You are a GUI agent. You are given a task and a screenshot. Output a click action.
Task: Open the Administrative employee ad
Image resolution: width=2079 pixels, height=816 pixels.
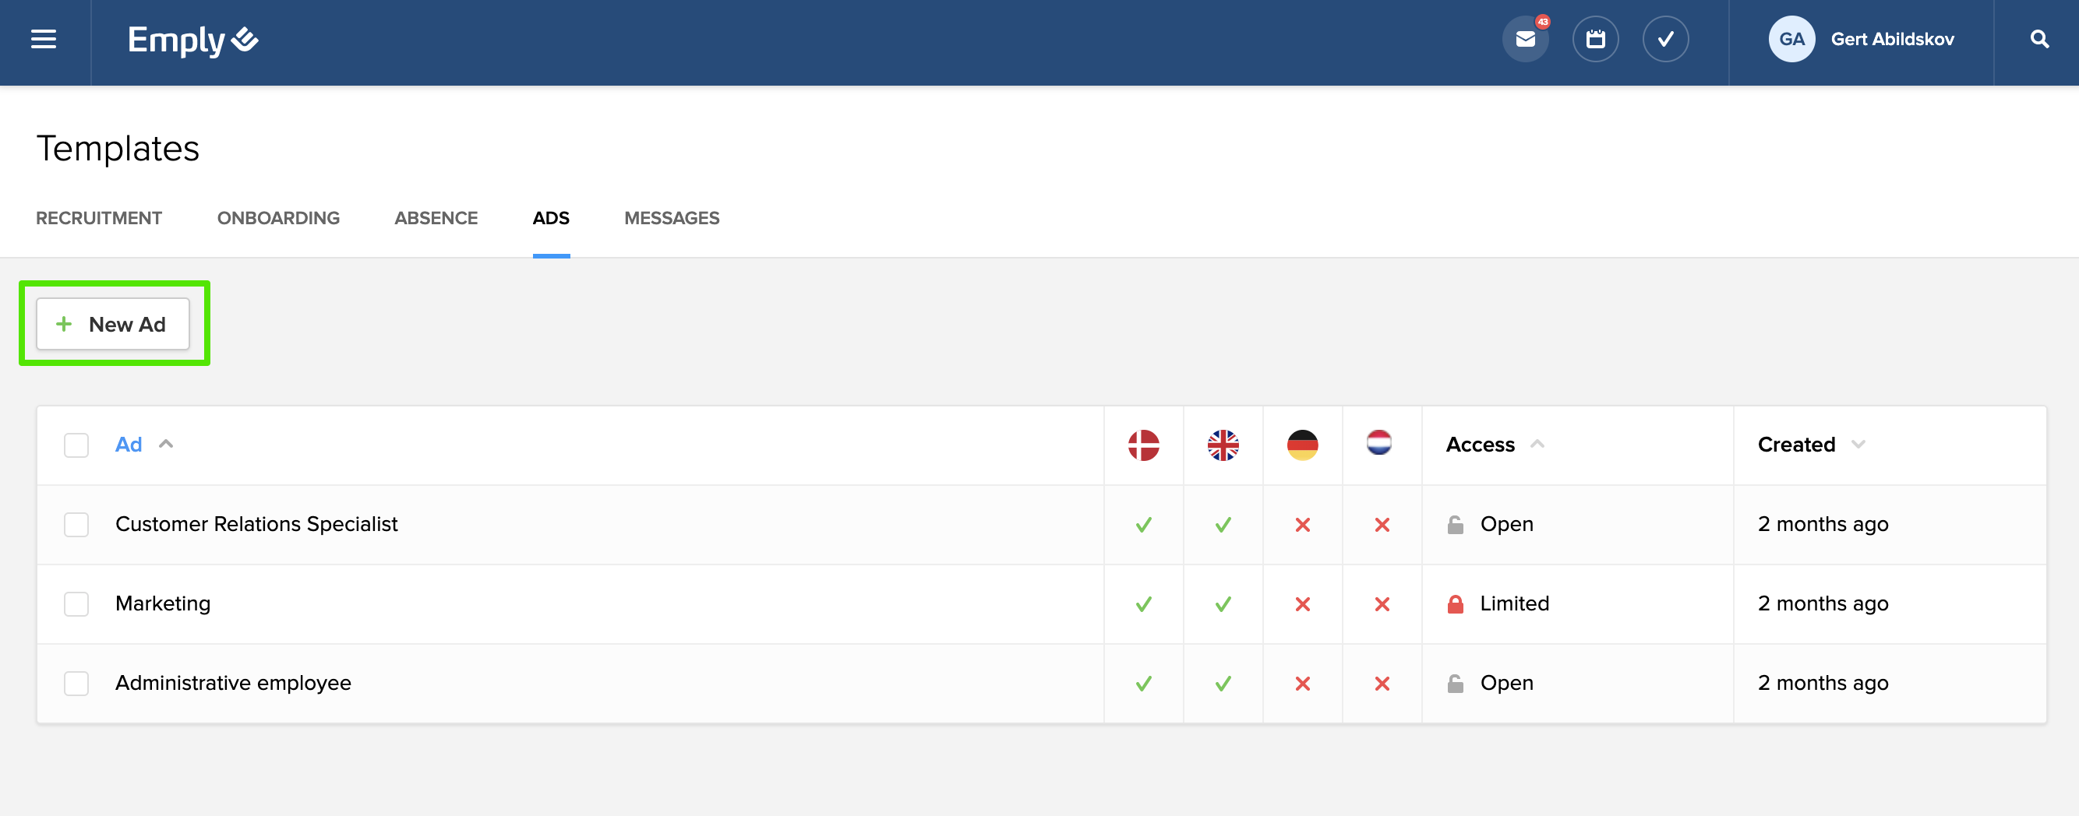pos(233,683)
